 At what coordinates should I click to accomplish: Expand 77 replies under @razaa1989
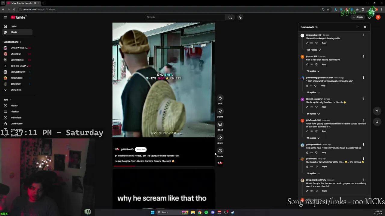point(313,71)
